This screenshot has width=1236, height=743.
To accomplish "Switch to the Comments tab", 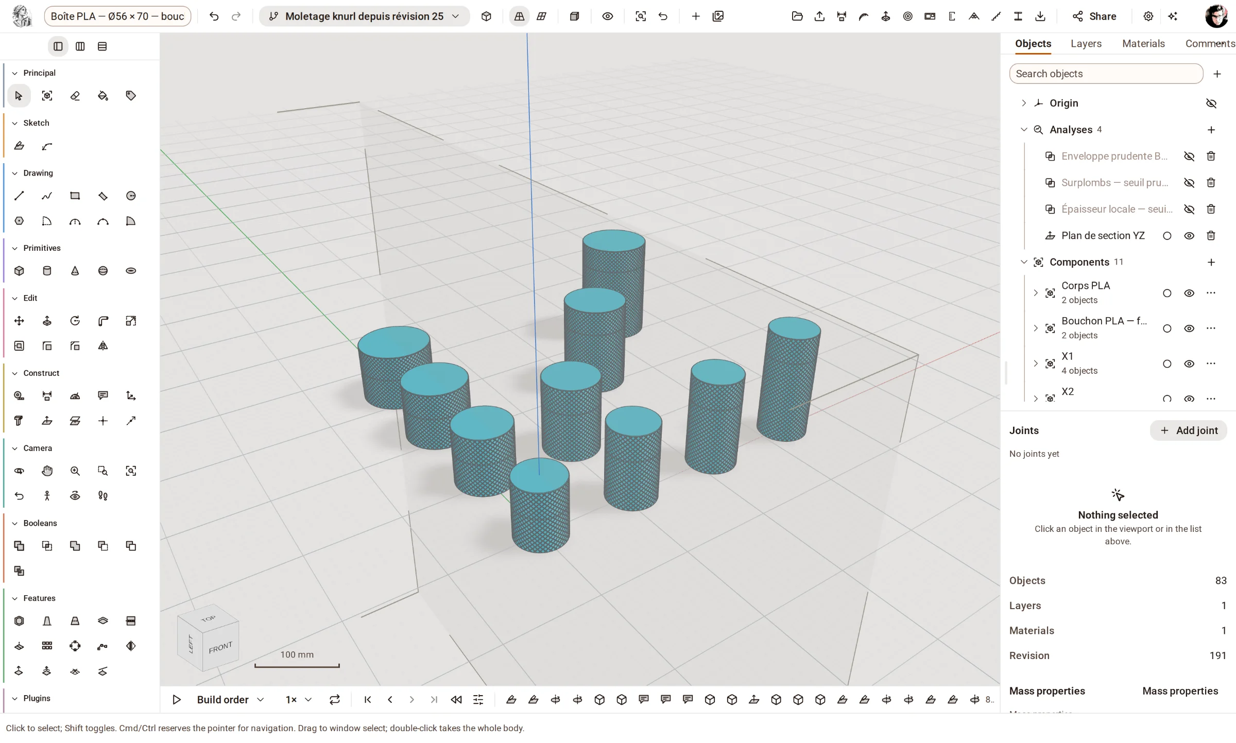I will coord(1210,44).
